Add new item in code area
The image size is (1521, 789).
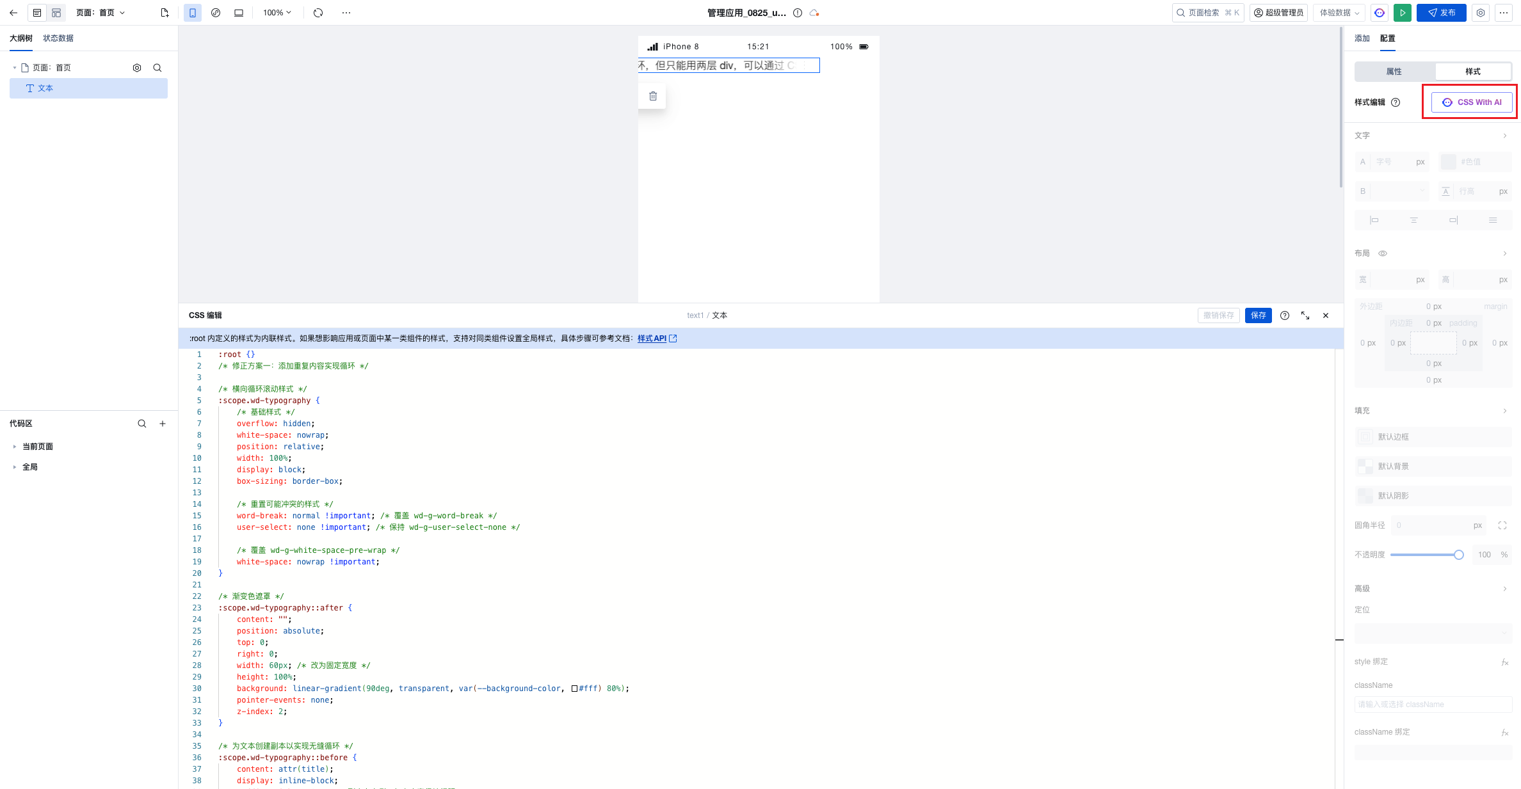point(163,424)
